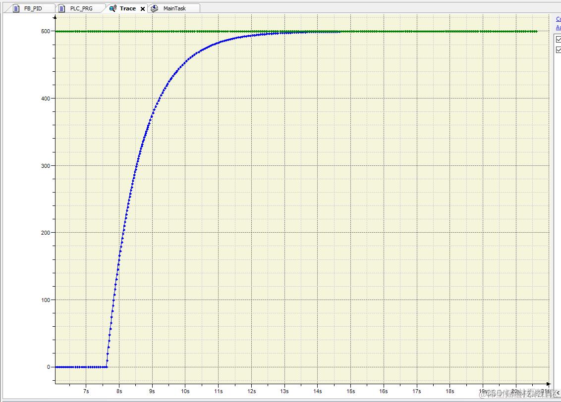Click the 500 value on the Y axis
The image size is (561, 402).
click(x=46, y=31)
